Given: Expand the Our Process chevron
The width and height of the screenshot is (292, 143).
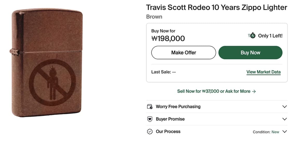Looking at the screenshot, I should coord(284,132).
